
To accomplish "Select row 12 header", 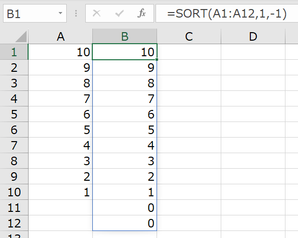I will (14, 223).
